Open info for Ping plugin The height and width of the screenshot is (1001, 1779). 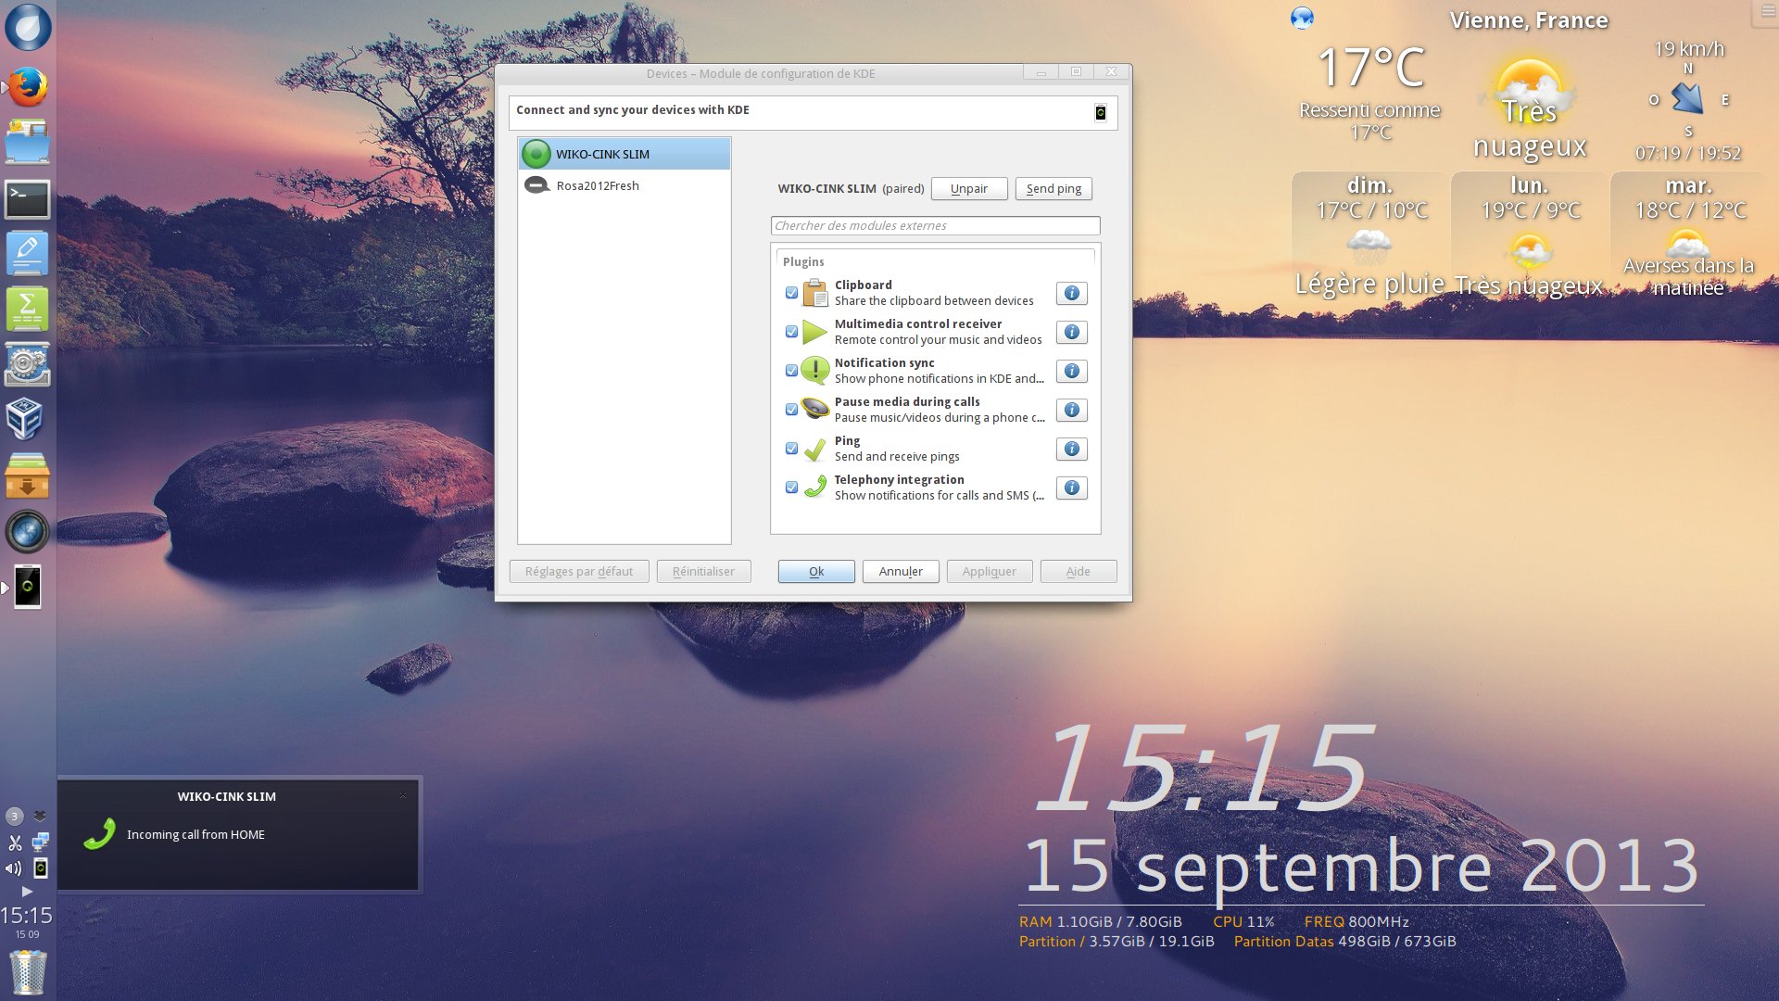(x=1071, y=449)
